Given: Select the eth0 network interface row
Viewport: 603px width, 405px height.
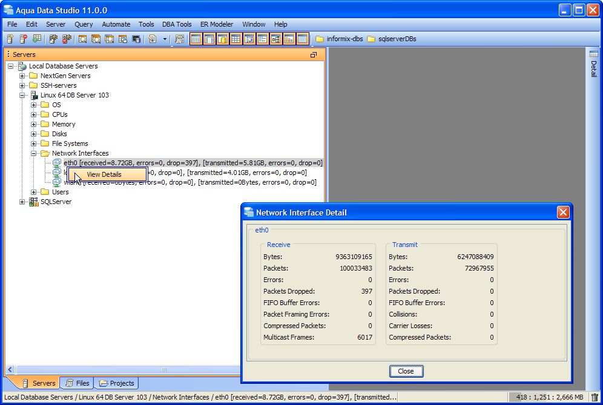Looking at the screenshot, I should (x=193, y=163).
